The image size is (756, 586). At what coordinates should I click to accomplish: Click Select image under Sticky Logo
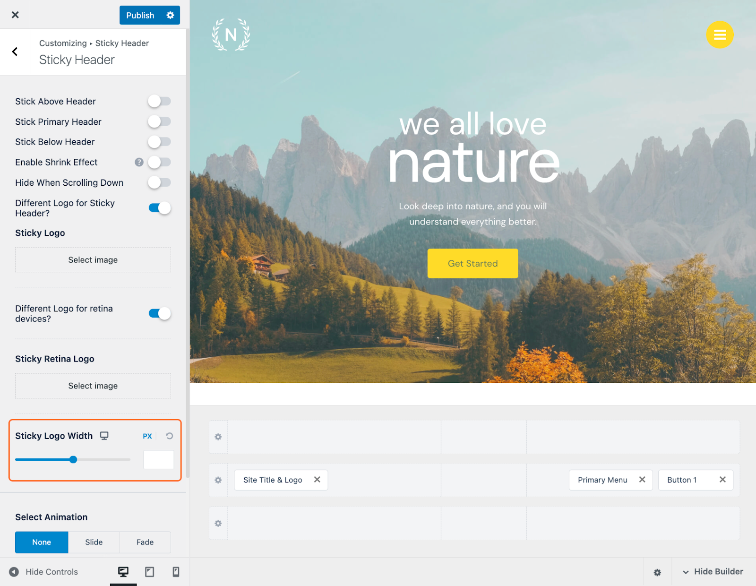pyautogui.click(x=93, y=260)
